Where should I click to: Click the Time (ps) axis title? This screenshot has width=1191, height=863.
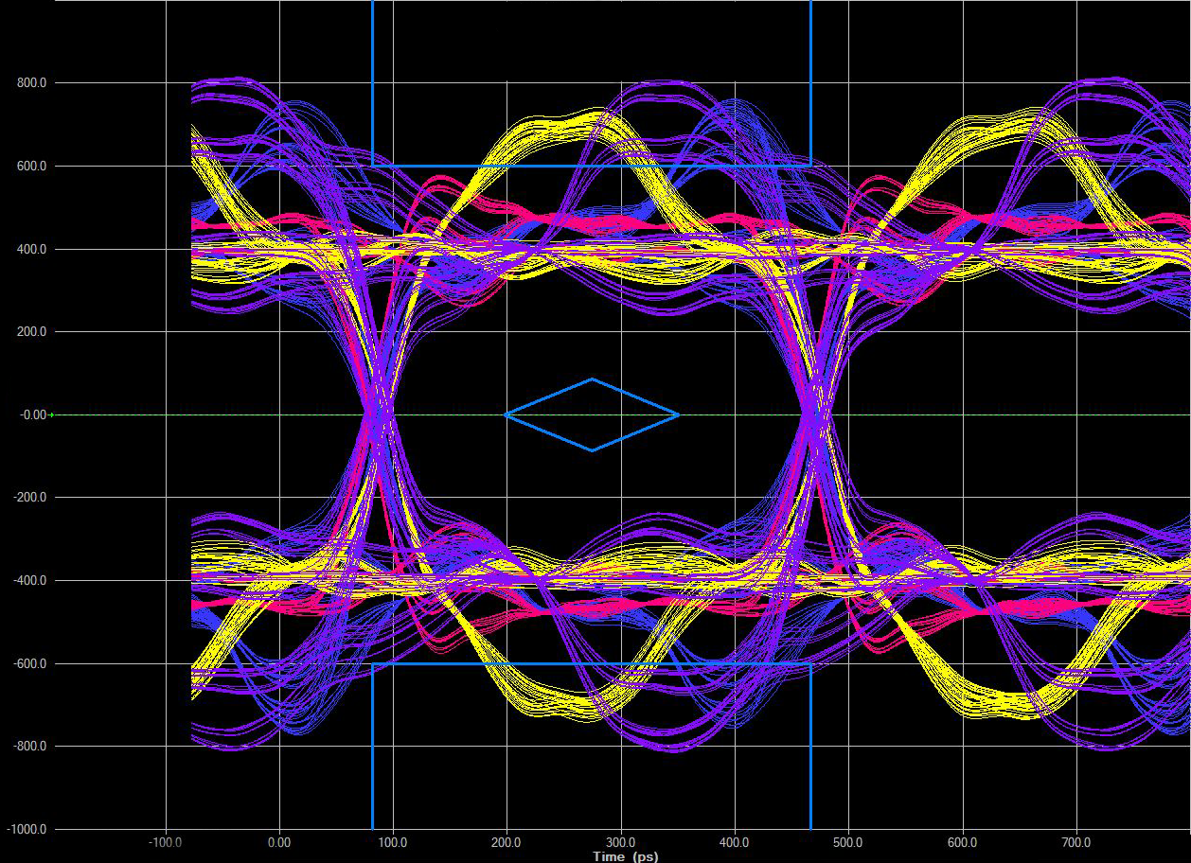point(625,856)
